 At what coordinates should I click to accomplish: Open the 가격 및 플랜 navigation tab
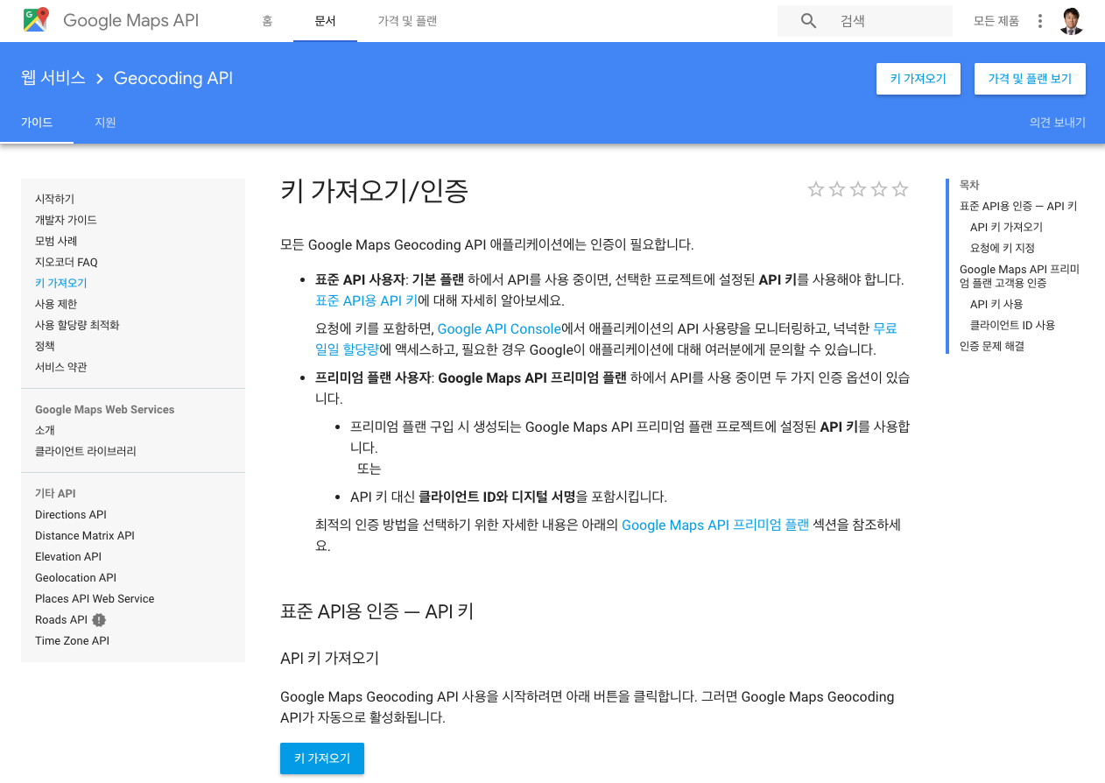pos(407,21)
